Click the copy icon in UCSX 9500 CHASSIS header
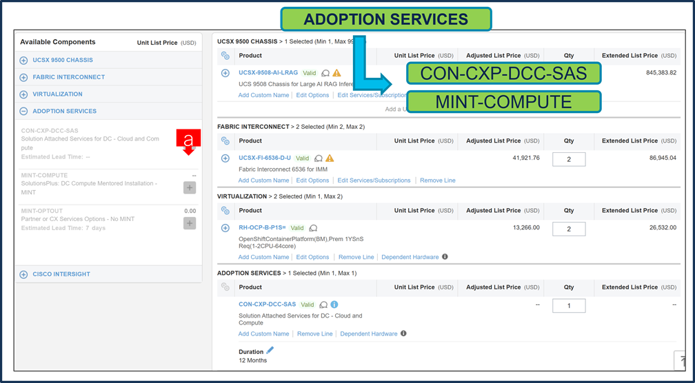The width and height of the screenshot is (695, 383). 225,56
